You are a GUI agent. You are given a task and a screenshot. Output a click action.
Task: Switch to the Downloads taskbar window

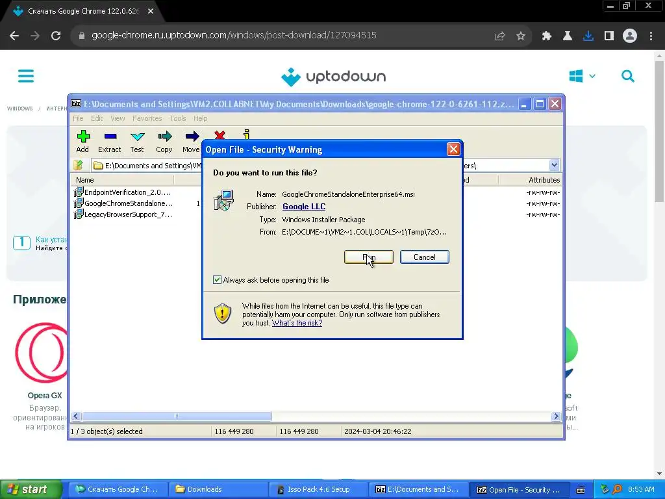click(x=218, y=490)
